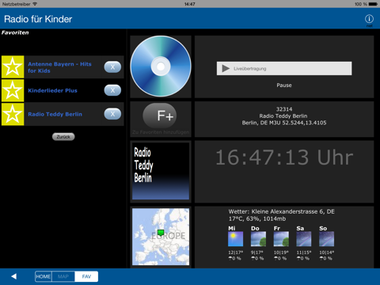Image resolution: width=380 pixels, height=285 pixels.
Task: Open Antenne Bayern - Hits for Kids
Action: 59,67
